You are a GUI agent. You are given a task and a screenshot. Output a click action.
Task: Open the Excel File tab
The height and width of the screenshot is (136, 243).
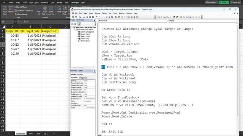coord(4,3)
